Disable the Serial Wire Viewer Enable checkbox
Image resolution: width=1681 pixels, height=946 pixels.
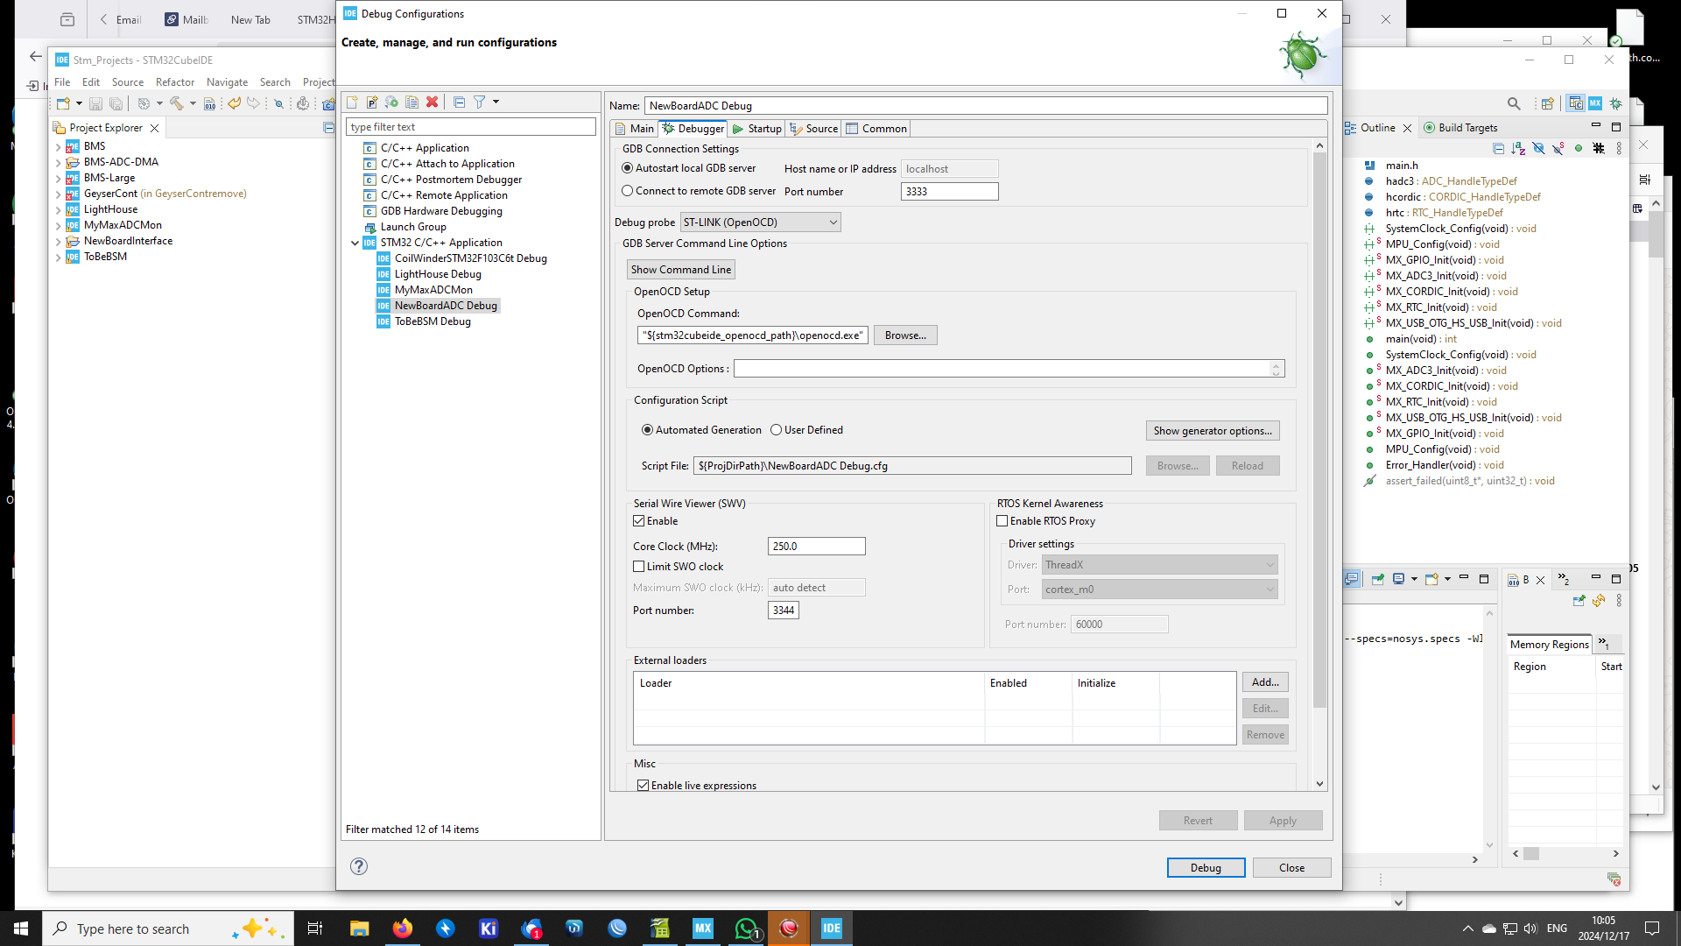[640, 520]
